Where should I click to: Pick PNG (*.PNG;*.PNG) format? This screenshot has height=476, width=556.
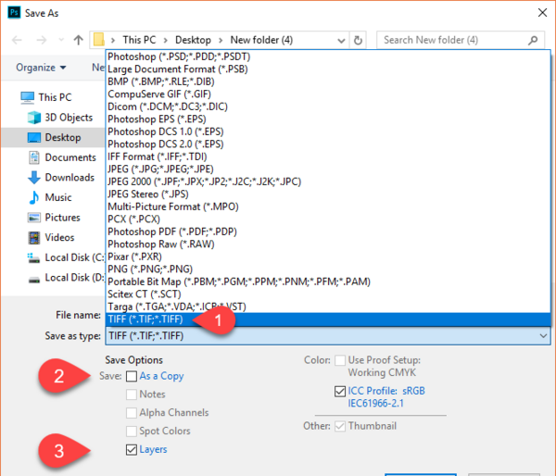coord(328,269)
